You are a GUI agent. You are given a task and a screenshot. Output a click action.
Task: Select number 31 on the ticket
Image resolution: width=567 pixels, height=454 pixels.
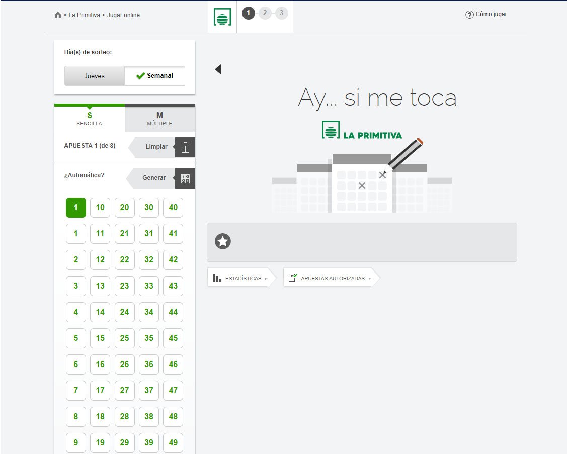click(149, 233)
